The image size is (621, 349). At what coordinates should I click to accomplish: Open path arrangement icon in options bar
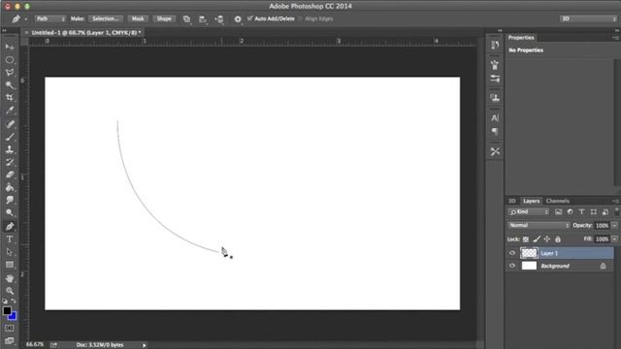click(x=219, y=18)
